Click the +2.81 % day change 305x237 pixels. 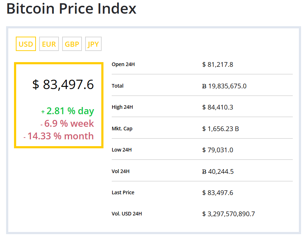68,111
